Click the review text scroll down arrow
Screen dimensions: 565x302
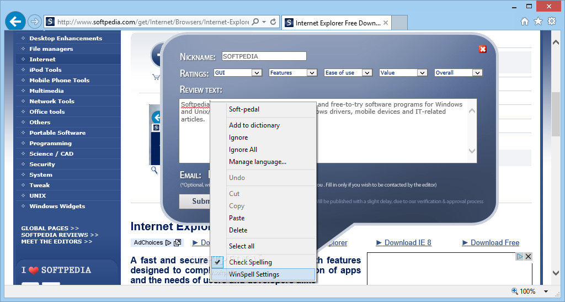[472, 151]
